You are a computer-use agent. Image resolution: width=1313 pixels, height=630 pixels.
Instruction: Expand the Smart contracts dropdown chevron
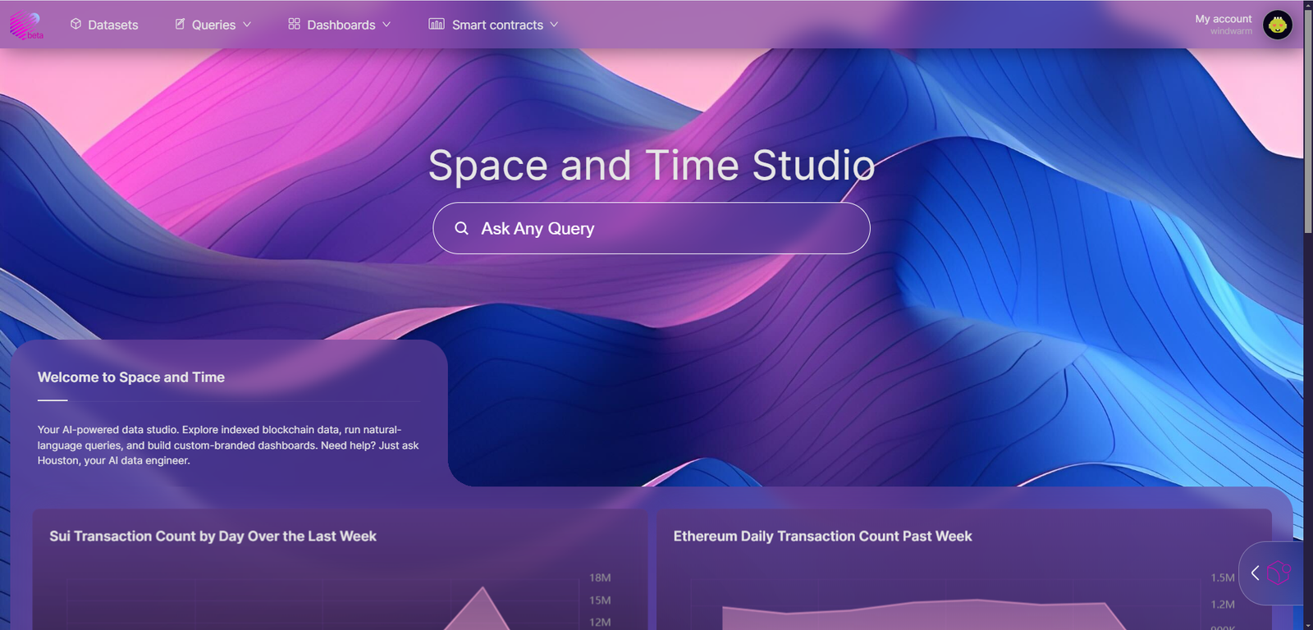click(554, 25)
